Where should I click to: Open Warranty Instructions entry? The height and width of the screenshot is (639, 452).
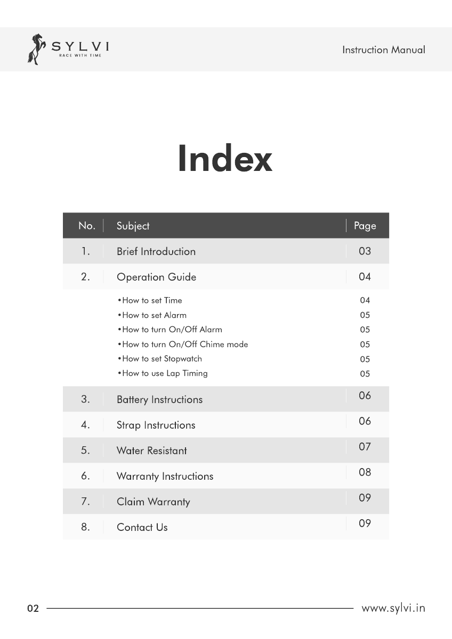165,476
